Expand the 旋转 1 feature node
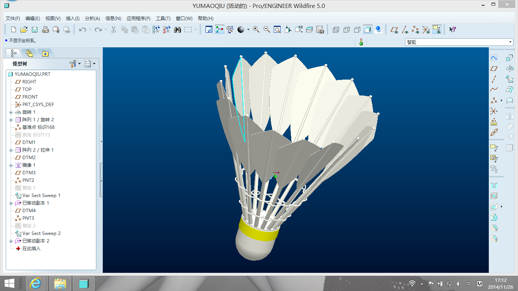The width and height of the screenshot is (518, 291). 11,112
